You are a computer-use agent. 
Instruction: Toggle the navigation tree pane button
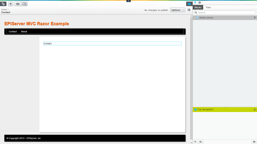[3, 4]
